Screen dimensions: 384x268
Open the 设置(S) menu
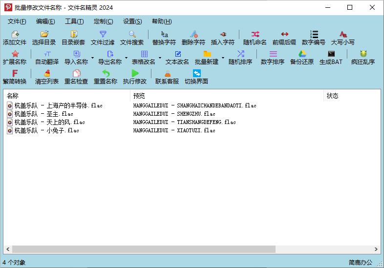[x=132, y=21]
